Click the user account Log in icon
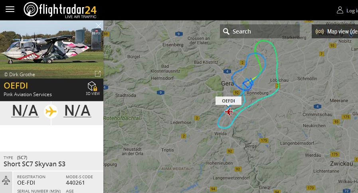The width and height of the screenshot is (358, 193). (x=340, y=10)
